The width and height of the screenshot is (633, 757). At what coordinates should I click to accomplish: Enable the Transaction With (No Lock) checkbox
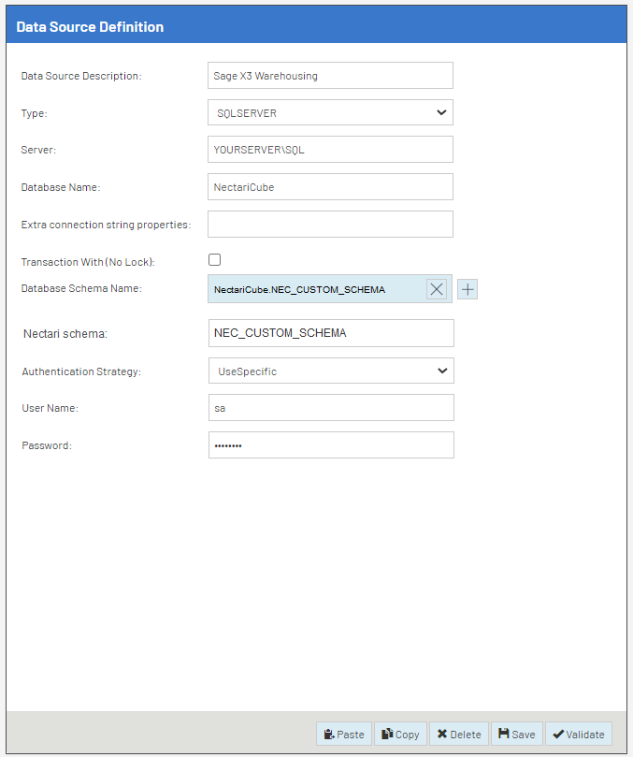[x=215, y=260]
